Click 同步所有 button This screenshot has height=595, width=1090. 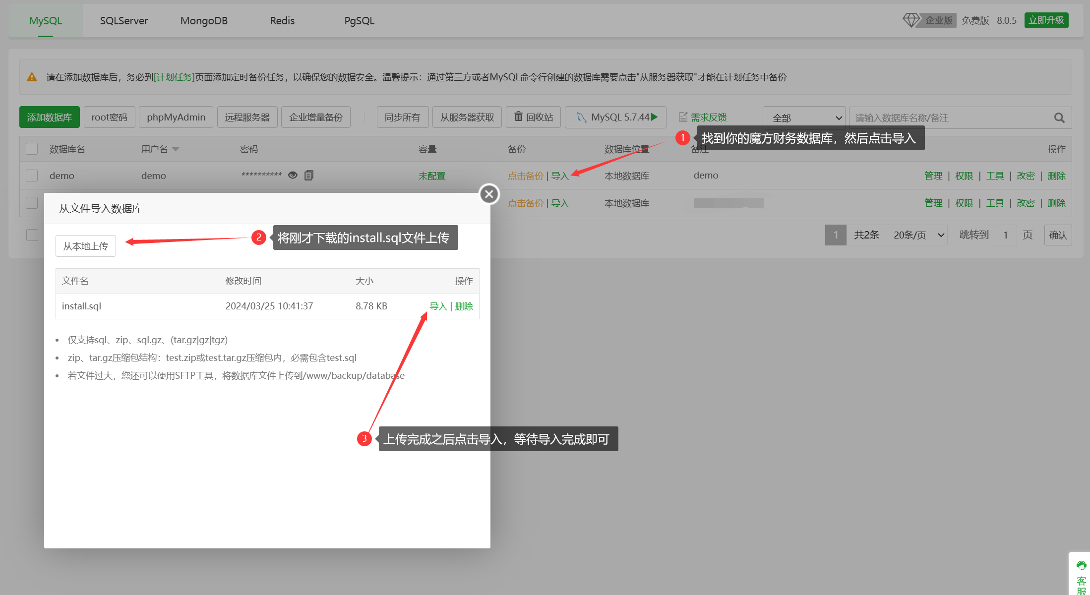click(x=402, y=117)
